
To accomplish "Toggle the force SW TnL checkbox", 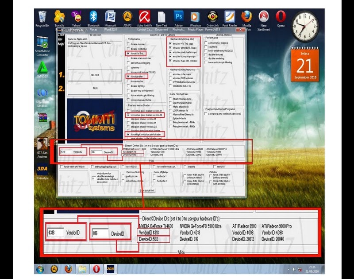I will point(128,54).
